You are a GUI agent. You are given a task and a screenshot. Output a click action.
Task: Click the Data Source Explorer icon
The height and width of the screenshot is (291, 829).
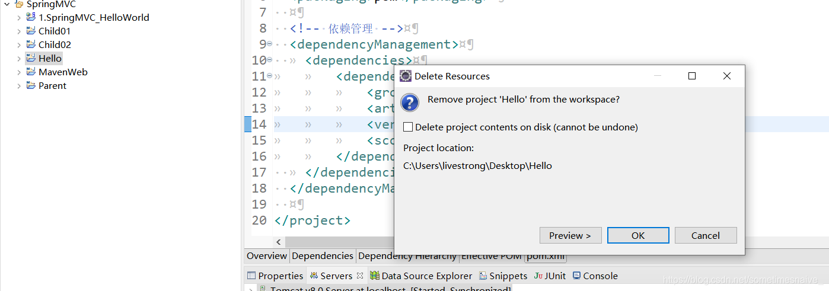click(x=375, y=276)
